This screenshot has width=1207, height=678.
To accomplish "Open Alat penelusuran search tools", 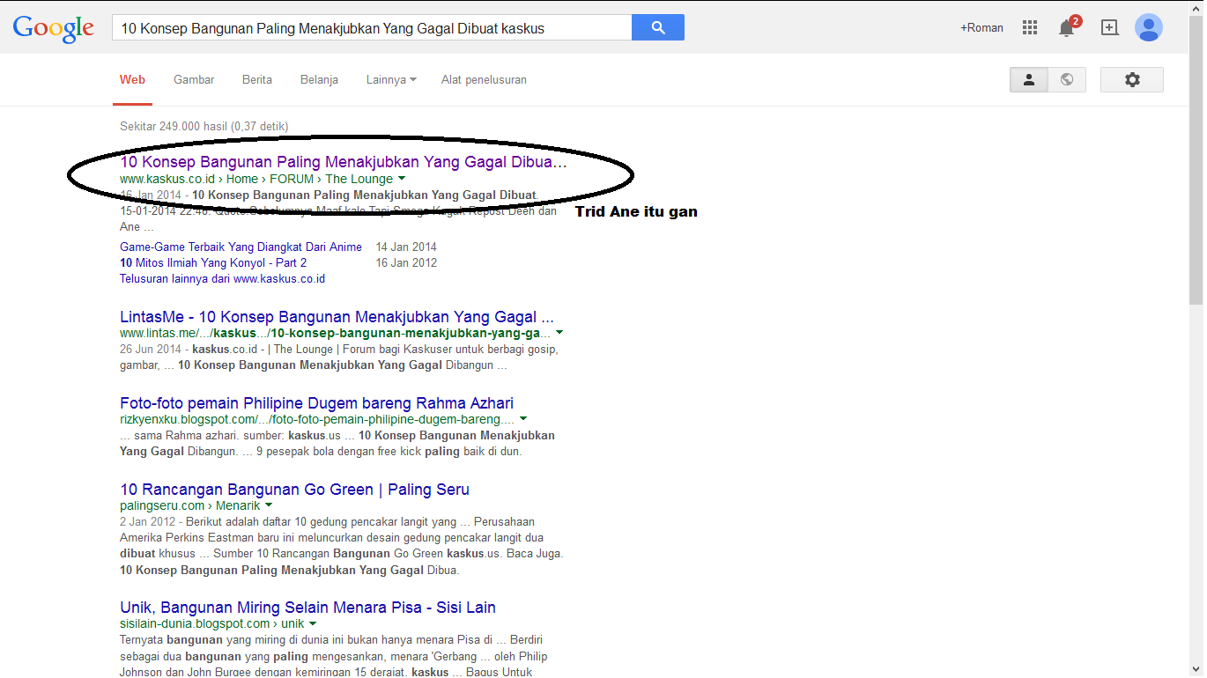I will point(484,79).
